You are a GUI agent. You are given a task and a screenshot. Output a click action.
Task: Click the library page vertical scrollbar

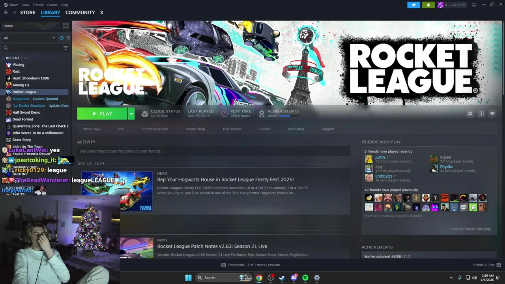tap(503, 57)
